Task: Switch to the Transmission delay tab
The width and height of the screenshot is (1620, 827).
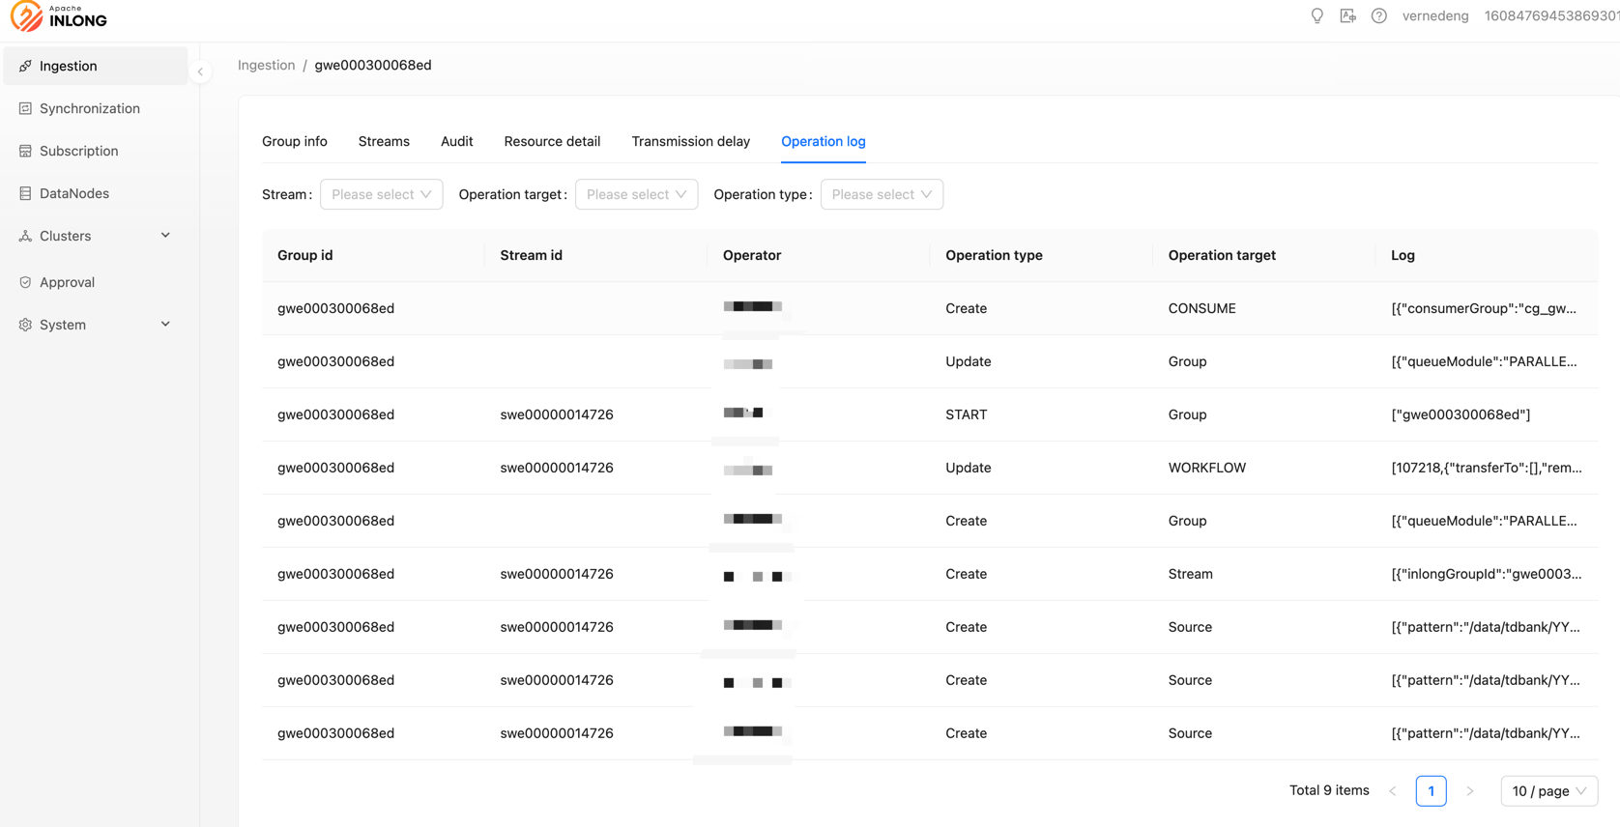Action: [690, 141]
